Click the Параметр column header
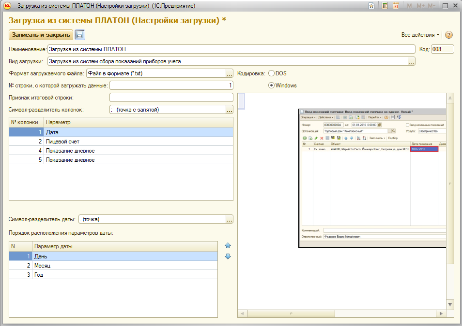Viewport: 462px width, 326px height. [x=139, y=122]
